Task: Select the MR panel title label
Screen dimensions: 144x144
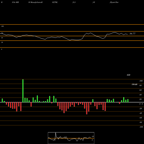Action: coord(128,75)
